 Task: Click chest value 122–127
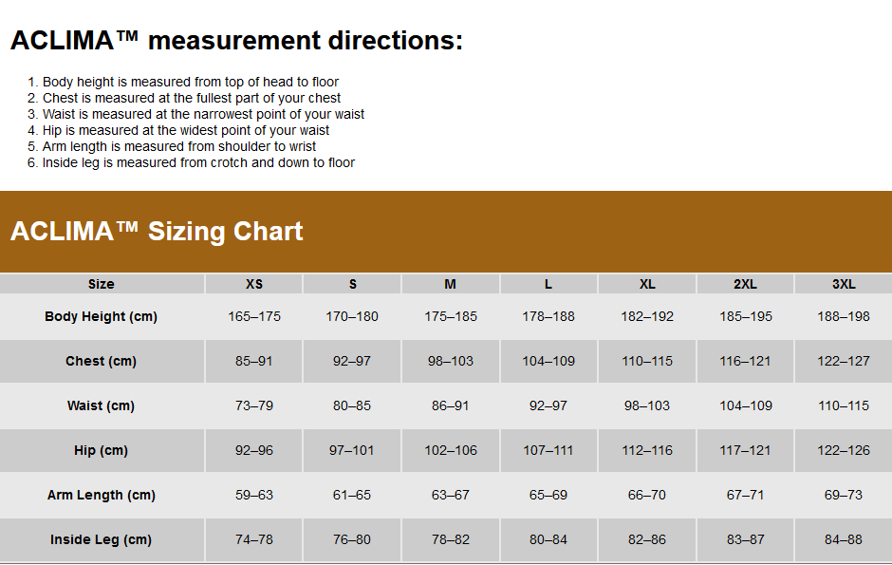coord(844,361)
